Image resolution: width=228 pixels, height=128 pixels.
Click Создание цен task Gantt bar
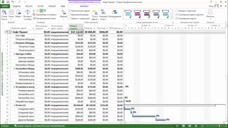144,116
